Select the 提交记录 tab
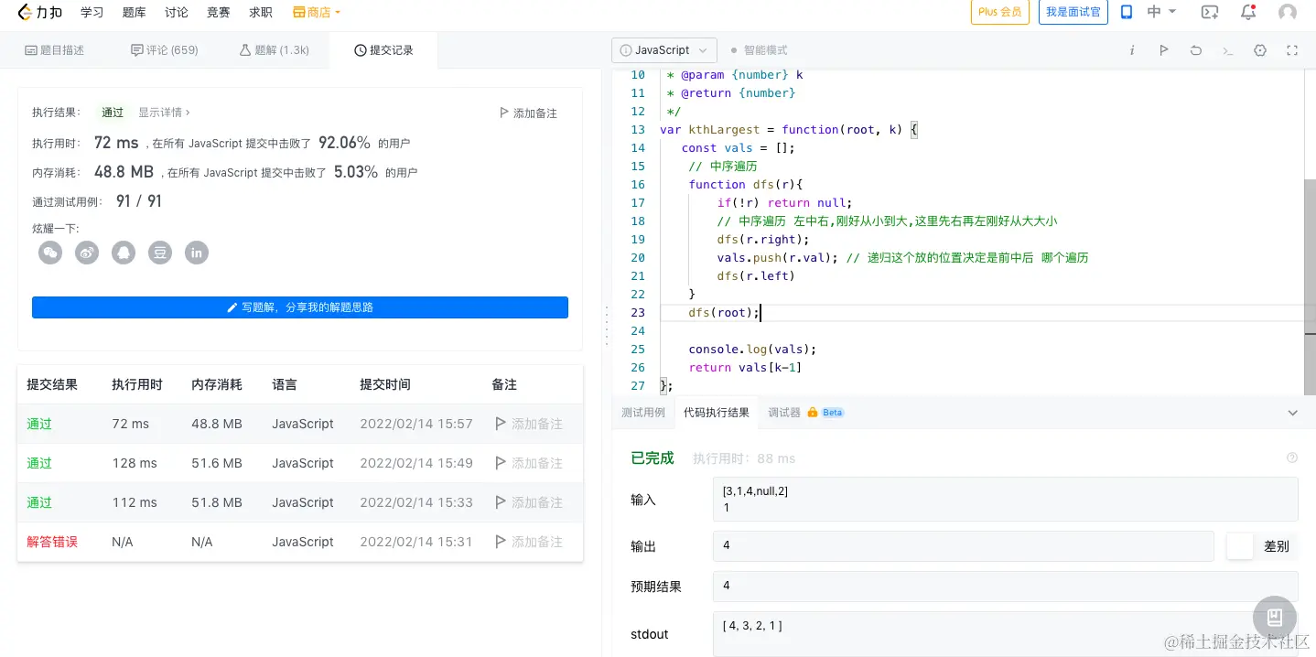The width and height of the screenshot is (1316, 657). click(x=384, y=50)
